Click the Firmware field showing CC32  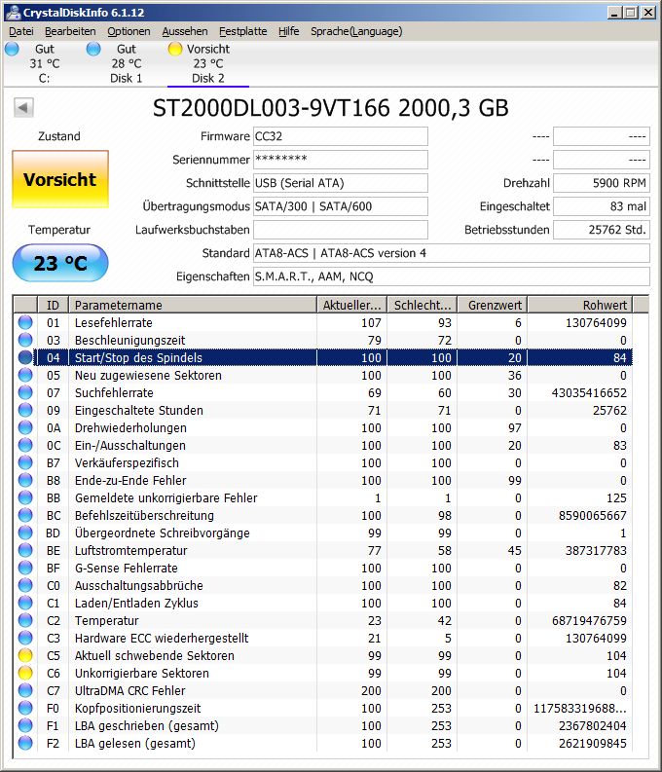tap(341, 136)
